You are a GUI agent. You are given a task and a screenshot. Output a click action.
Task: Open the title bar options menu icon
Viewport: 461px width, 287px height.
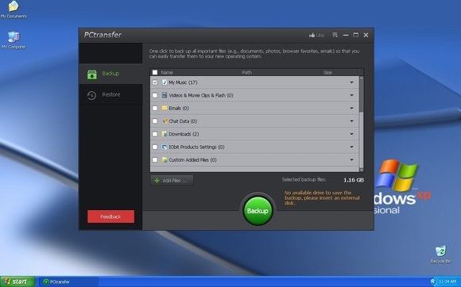(x=335, y=35)
